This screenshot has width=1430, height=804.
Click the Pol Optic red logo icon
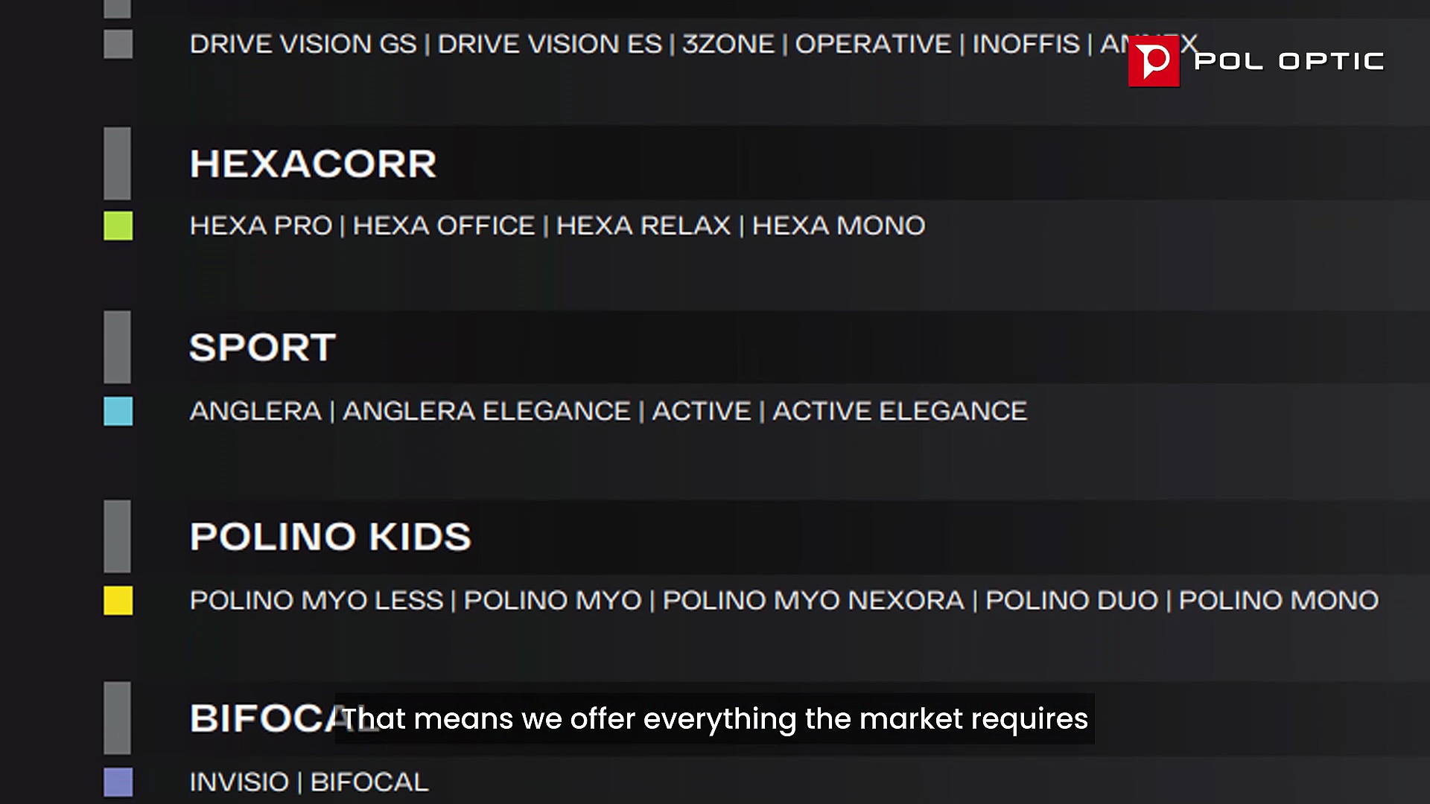1153,61
